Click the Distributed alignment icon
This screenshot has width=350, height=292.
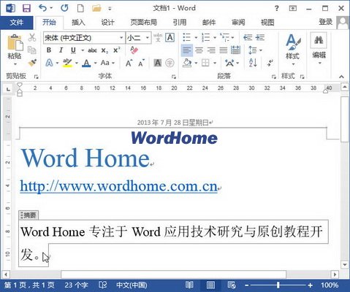click(235, 50)
